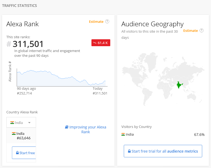
Task: Click the Visitors by Country label
Action: tap(137, 127)
